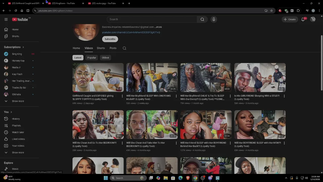323x182 pixels.
Task: Open options for Take Him To Her BEDROOM video
Action: coord(176,143)
